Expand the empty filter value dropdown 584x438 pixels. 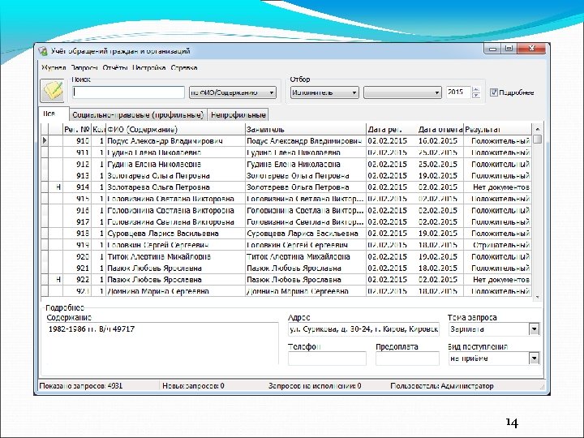click(x=402, y=92)
